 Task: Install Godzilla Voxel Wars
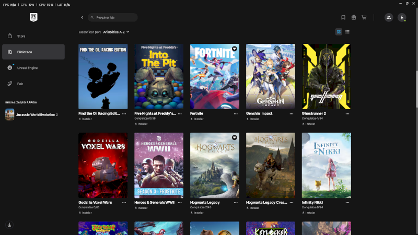coord(85,213)
